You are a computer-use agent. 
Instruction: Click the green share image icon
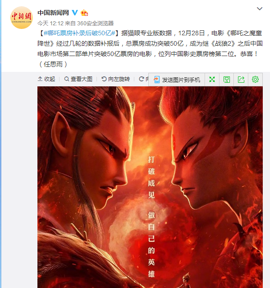[x=241, y=80]
